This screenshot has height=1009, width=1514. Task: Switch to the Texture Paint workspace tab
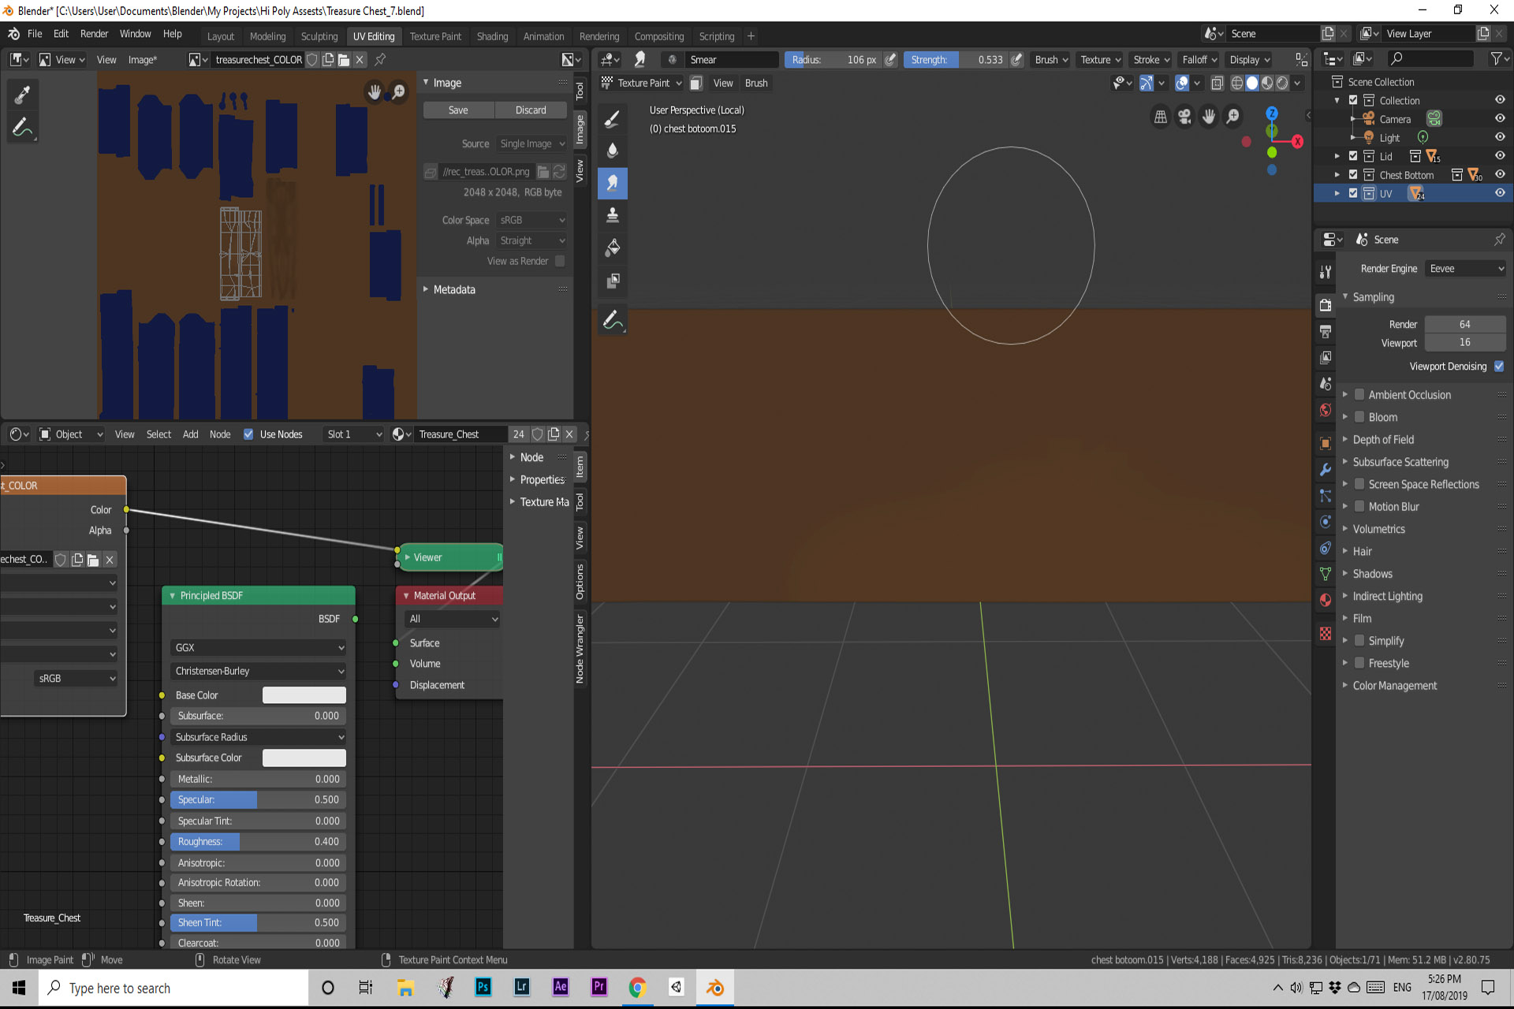(x=435, y=36)
